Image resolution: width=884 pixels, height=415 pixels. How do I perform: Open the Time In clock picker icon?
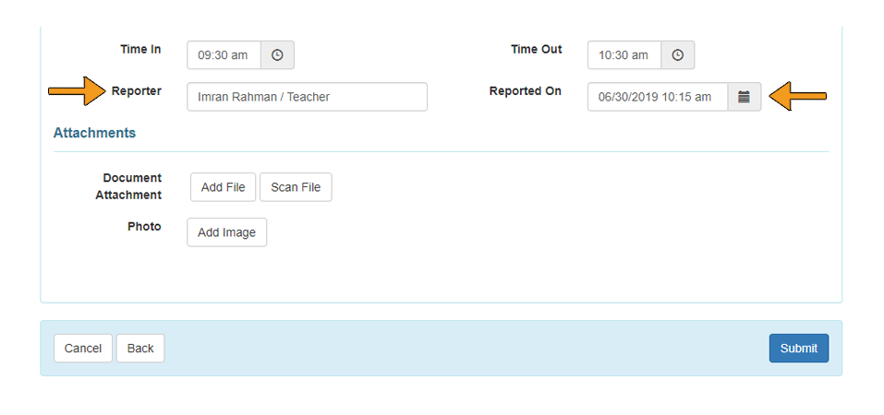277,55
